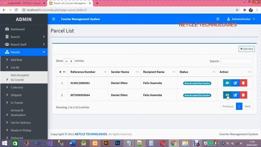
Task: Open XAMPP from the taskbar
Action: (x=95, y=143)
